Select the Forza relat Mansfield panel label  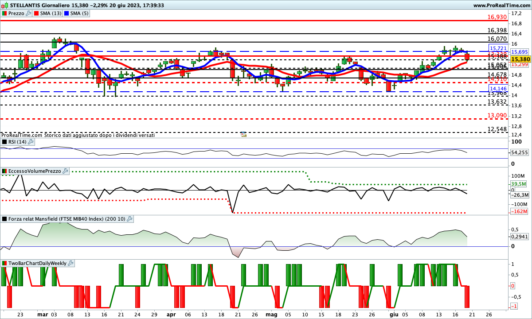pyautogui.click(x=67, y=219)
